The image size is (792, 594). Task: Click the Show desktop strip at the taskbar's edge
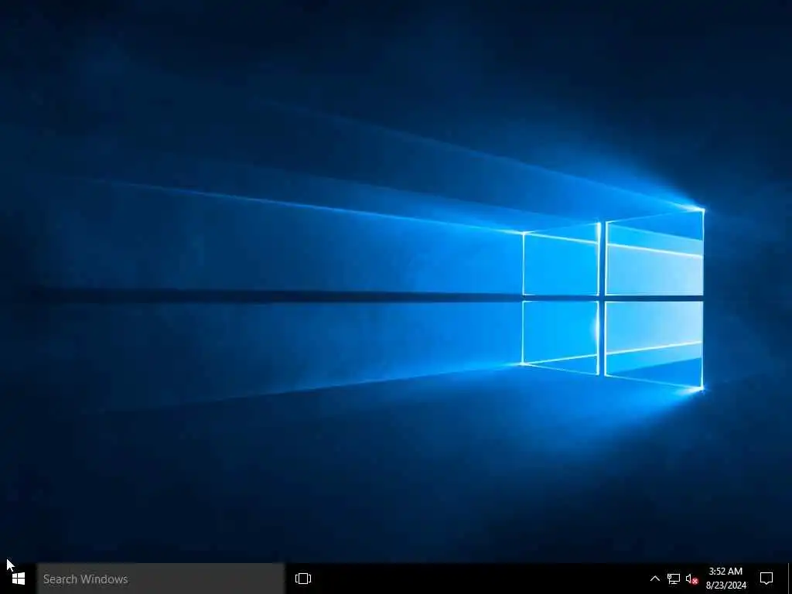pos(790,579)
